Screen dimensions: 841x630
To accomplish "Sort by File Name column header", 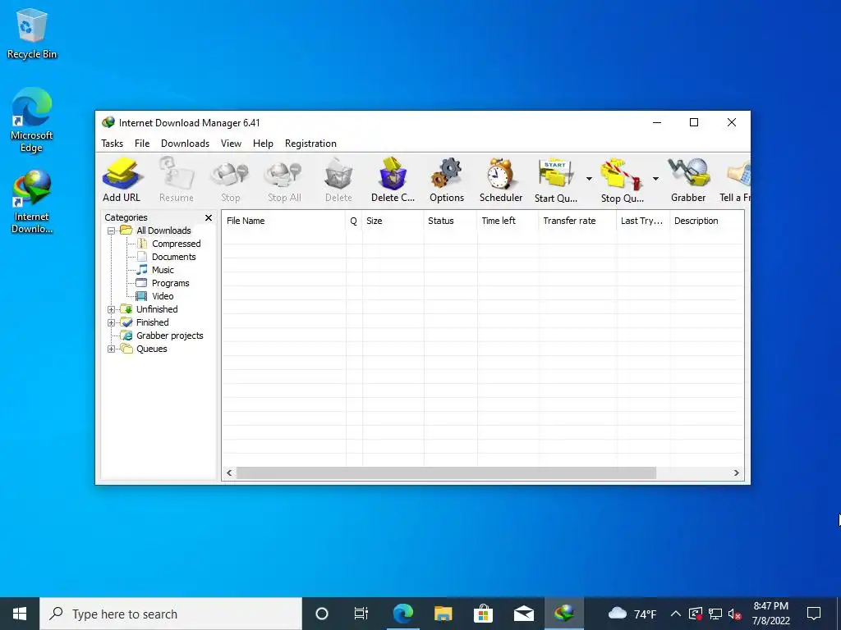I will [283, 221].
